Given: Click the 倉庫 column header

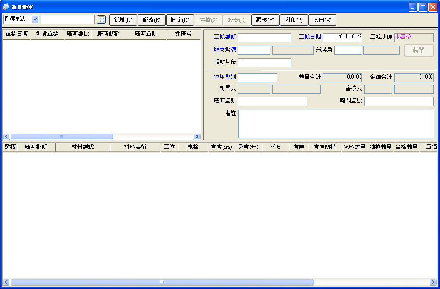Looking at the screenshot, I should click(x=299, y=147).
